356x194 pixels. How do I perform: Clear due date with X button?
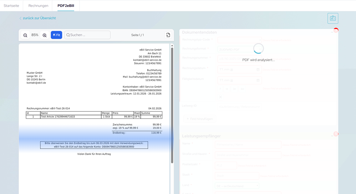[220, 97]
